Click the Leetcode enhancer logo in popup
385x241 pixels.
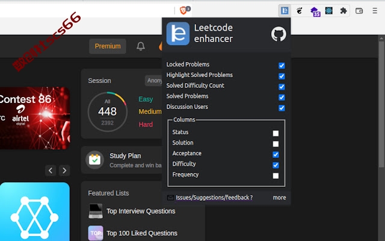tap(178, 34)
